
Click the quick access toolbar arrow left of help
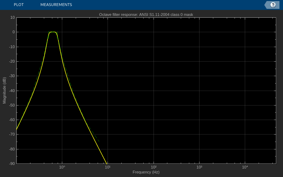266,5
